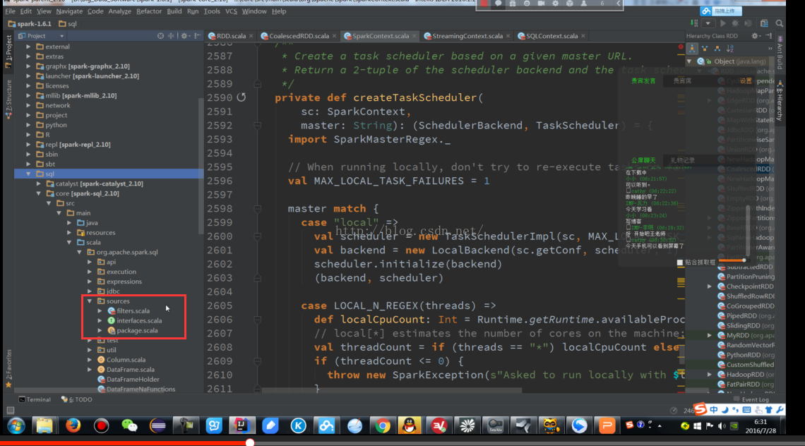Open the Refactor menu

point(148,11)
